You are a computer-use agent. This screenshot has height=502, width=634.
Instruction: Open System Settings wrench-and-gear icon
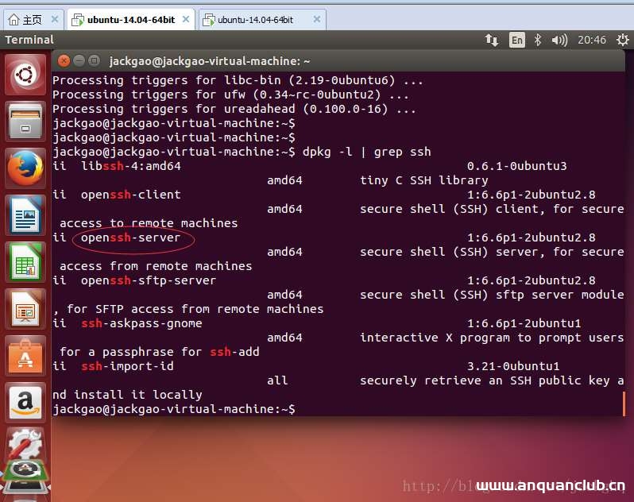[x=25, y=444]
